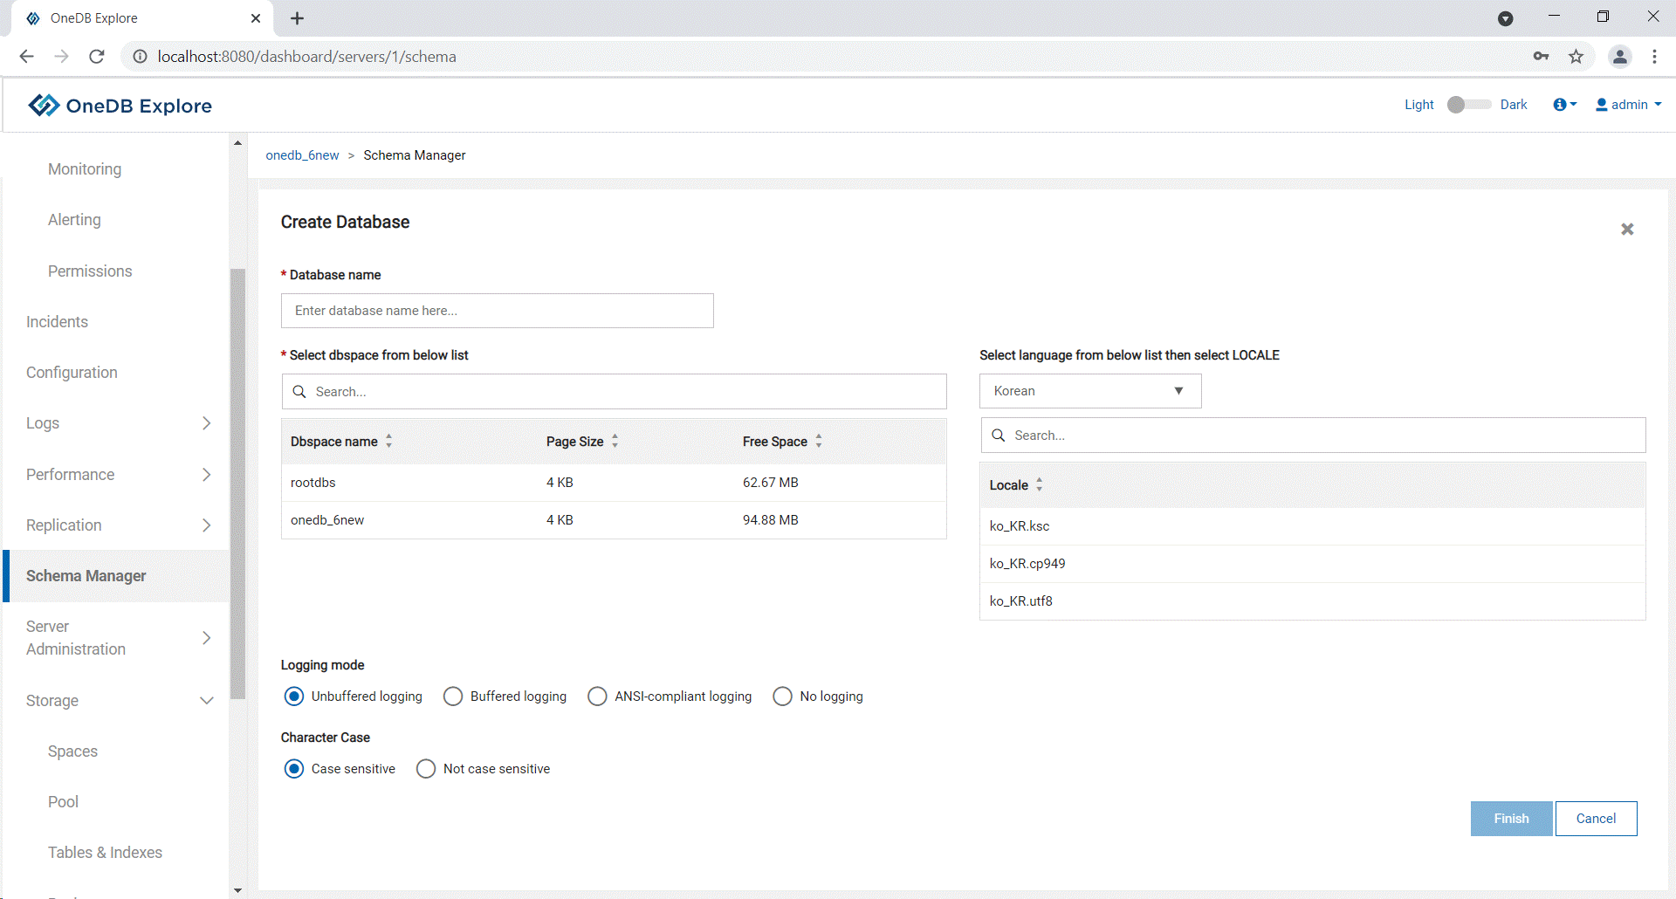
Task: Toggle the Light/Dark theme switch
Action: 1467,105
